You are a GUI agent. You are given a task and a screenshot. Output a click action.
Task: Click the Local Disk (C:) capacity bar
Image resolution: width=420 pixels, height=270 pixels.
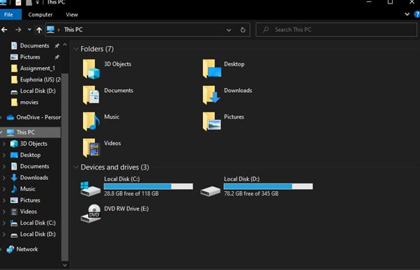(x=149, y=186)
